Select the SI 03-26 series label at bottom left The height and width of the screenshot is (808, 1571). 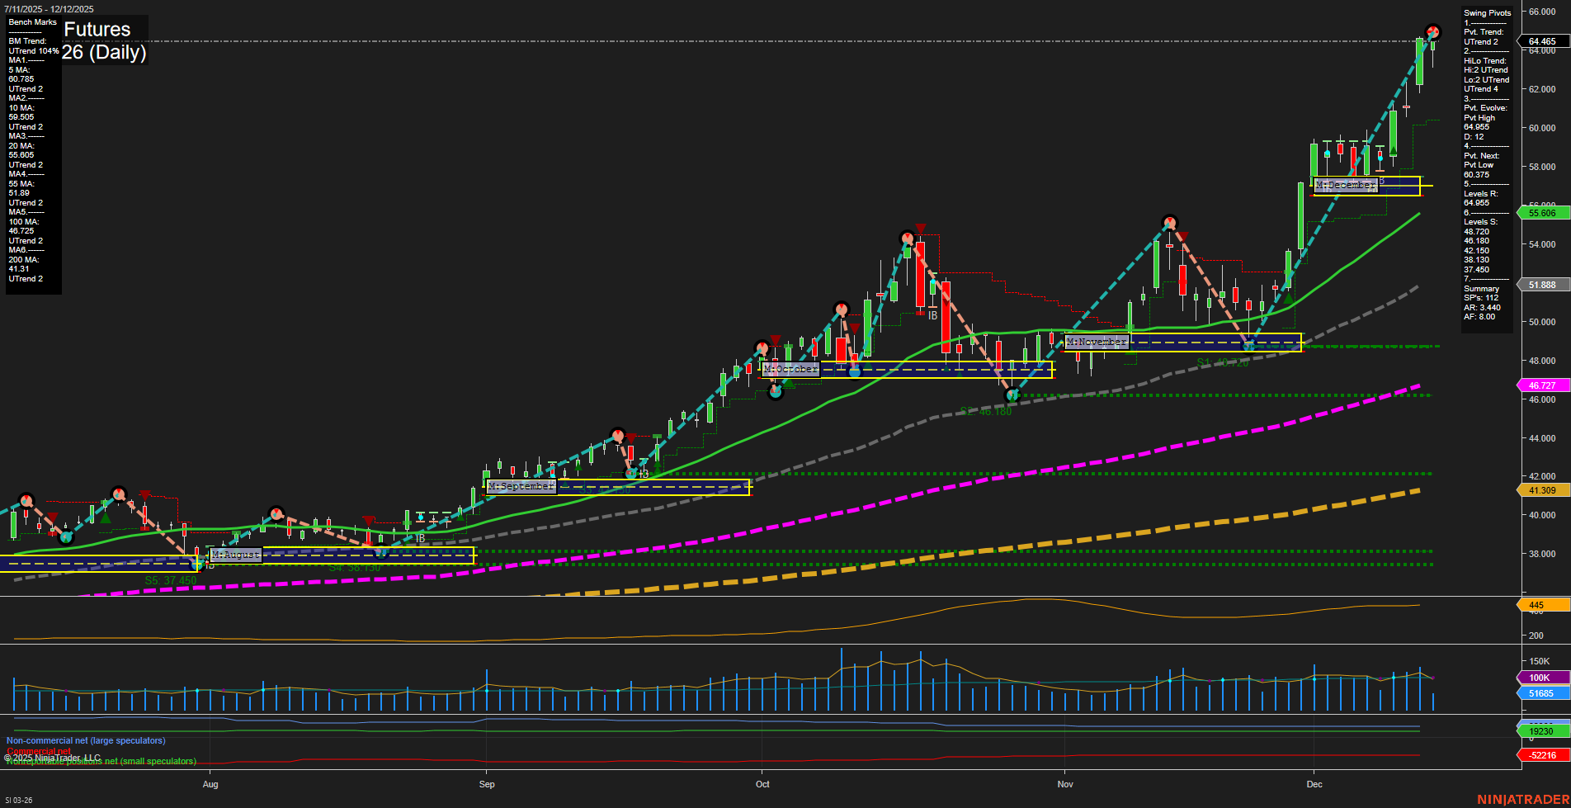point(18,798)
